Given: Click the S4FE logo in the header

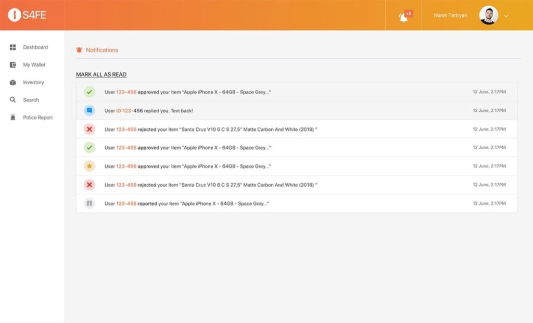Looking at the screenshot, I should click(x=27, y=15).
